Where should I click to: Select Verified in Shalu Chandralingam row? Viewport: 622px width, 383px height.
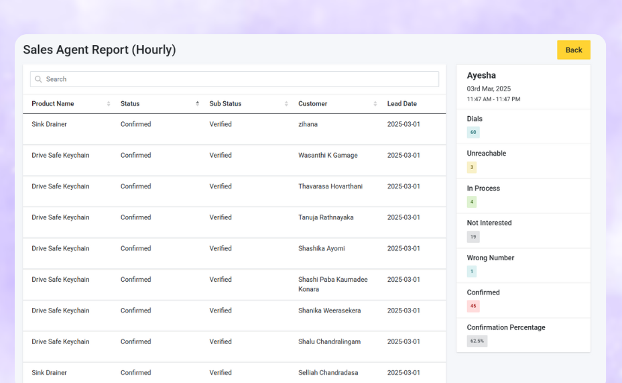click(x=221, y=341)
